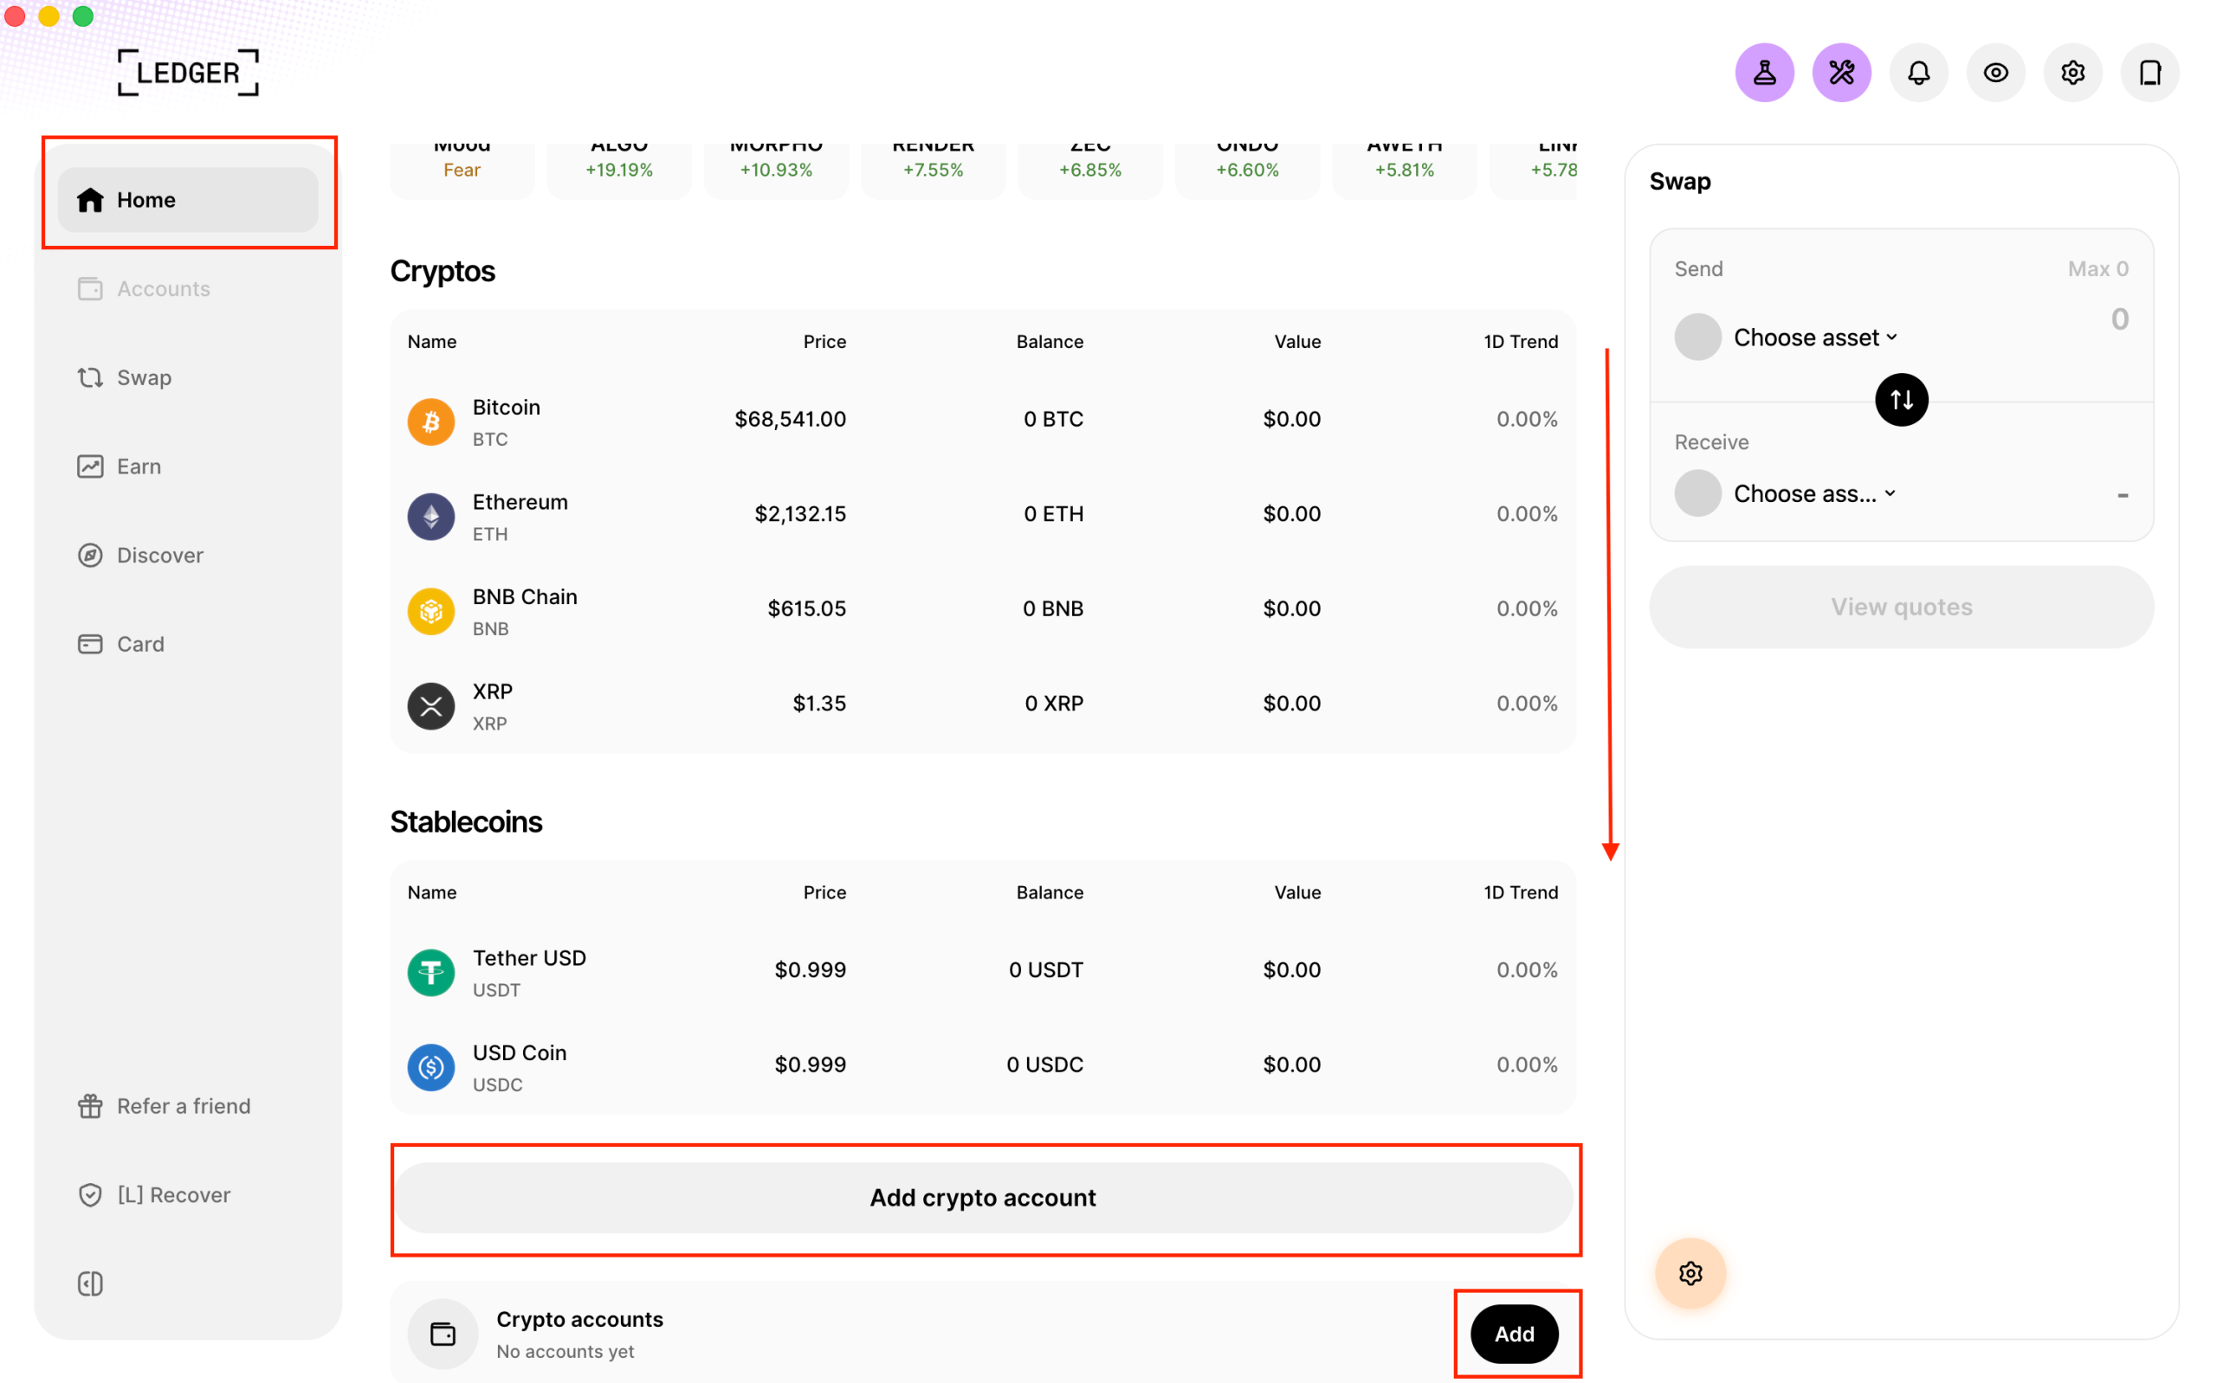Viewport: 2217px width, 1383px height.
Task: Click the XRP price $1.35
Action: pyautogui.click(x=819, y=704)
